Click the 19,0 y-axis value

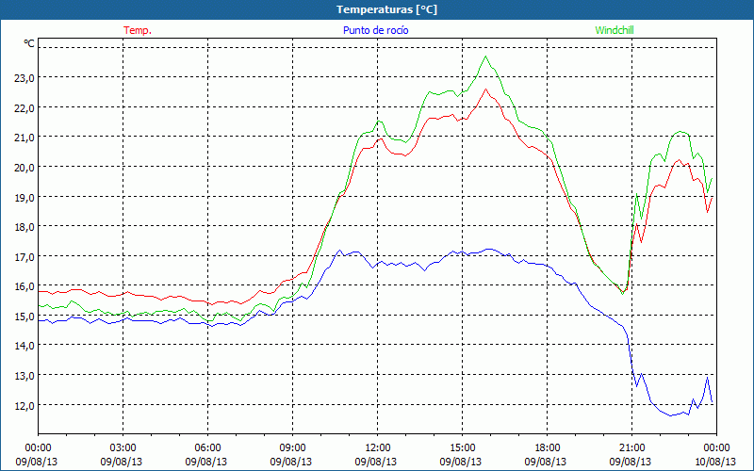[x=25, y=198]
